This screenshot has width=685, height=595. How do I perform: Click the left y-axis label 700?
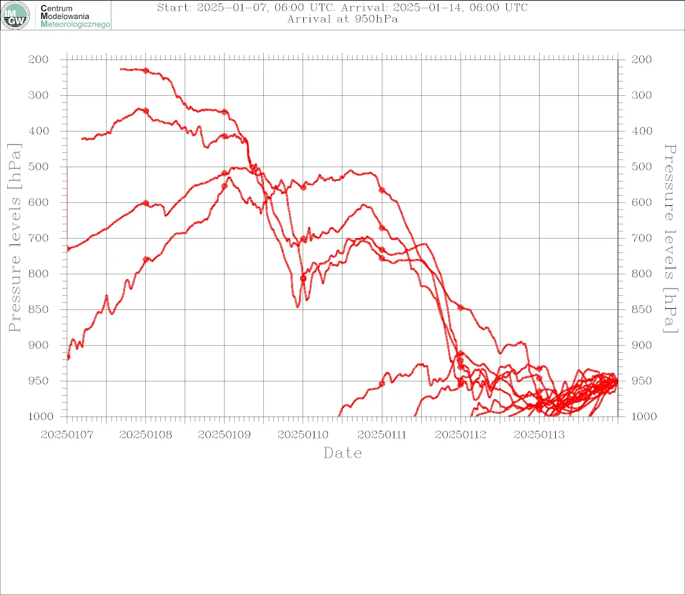point(39,239)
